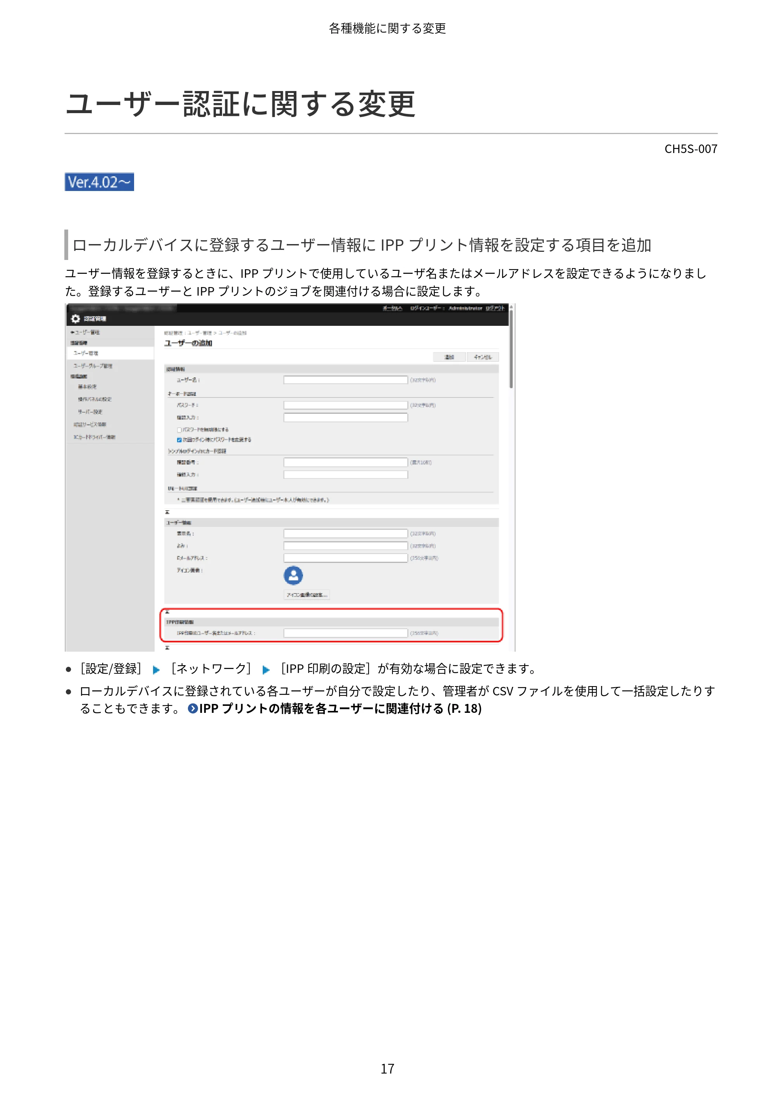This screenshot has height=1096, width=775.
Task: Focus the 表示名 input field
Action: click(346, 534)
